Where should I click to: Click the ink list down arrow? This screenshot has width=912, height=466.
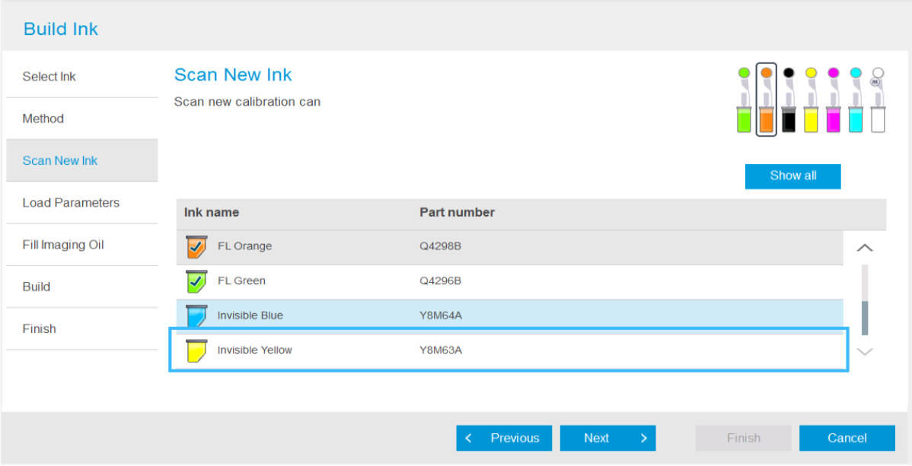coord(865,351)
